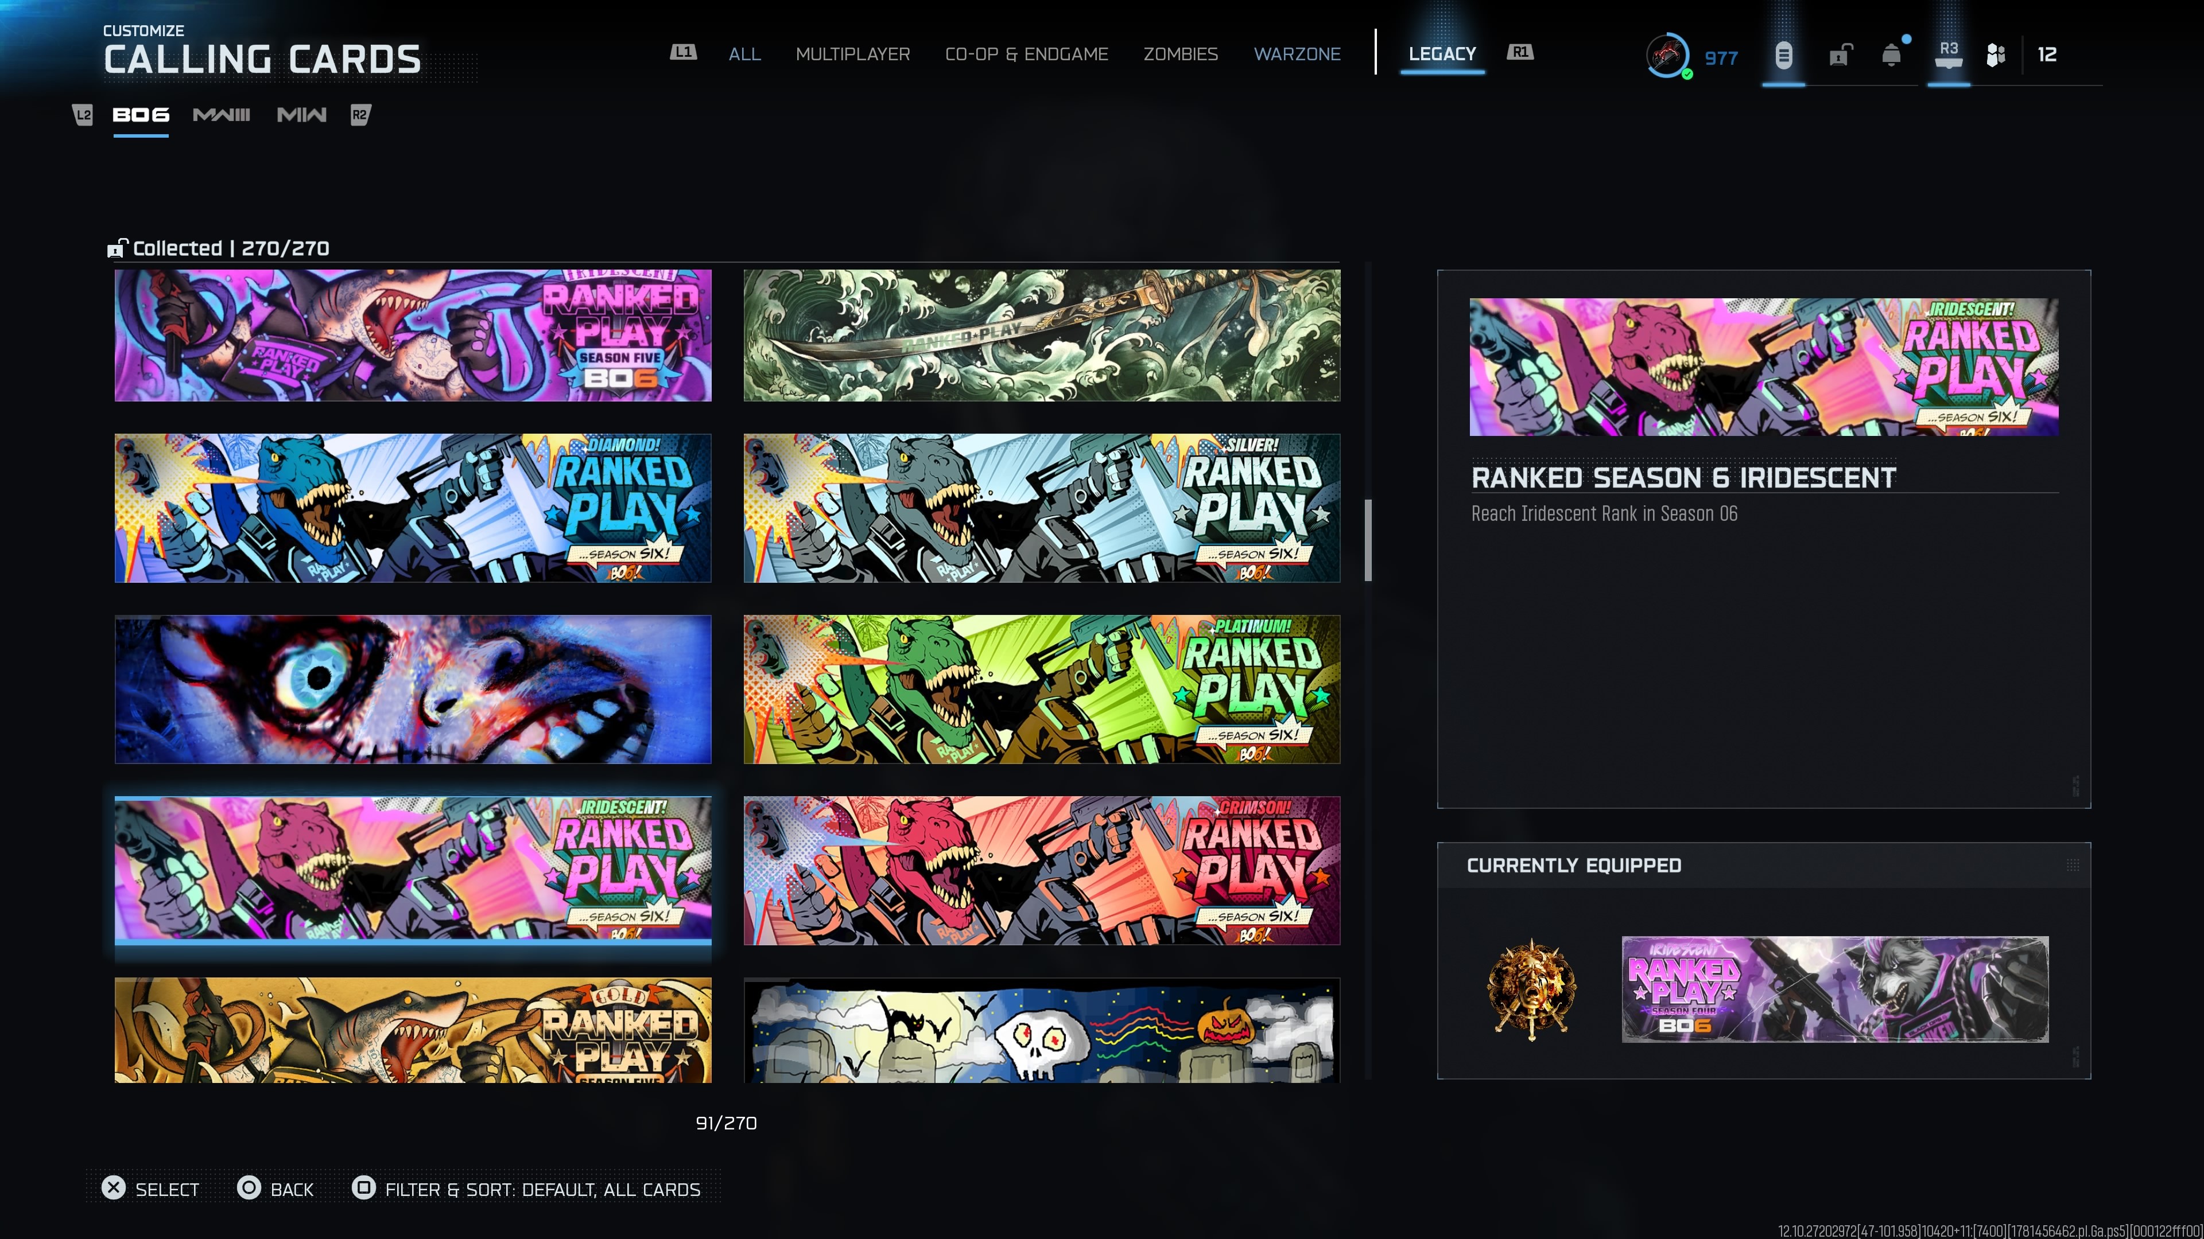Image resolution: width=2204 pixels, height=1239 pixels.
Task: Choose the Platinum Ranked Play Season Six card
Action: click(x=1042, y=689)
